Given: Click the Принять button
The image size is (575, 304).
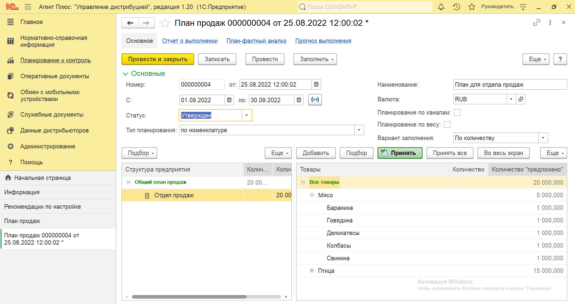Looking at the screenshot, I should click(400, 153).
